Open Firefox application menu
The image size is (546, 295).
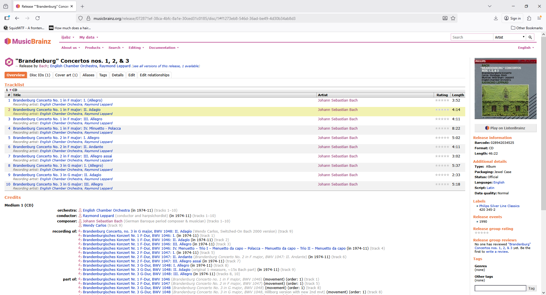click(x=539, y=18)
